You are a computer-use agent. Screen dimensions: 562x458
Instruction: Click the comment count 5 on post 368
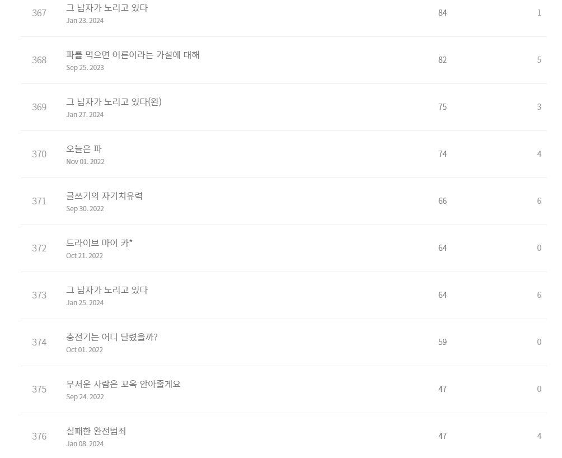point(539,60)
